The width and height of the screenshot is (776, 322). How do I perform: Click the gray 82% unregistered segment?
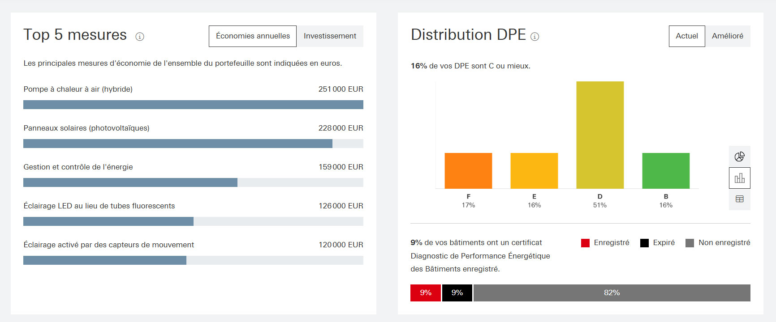(x=612, y=293)
